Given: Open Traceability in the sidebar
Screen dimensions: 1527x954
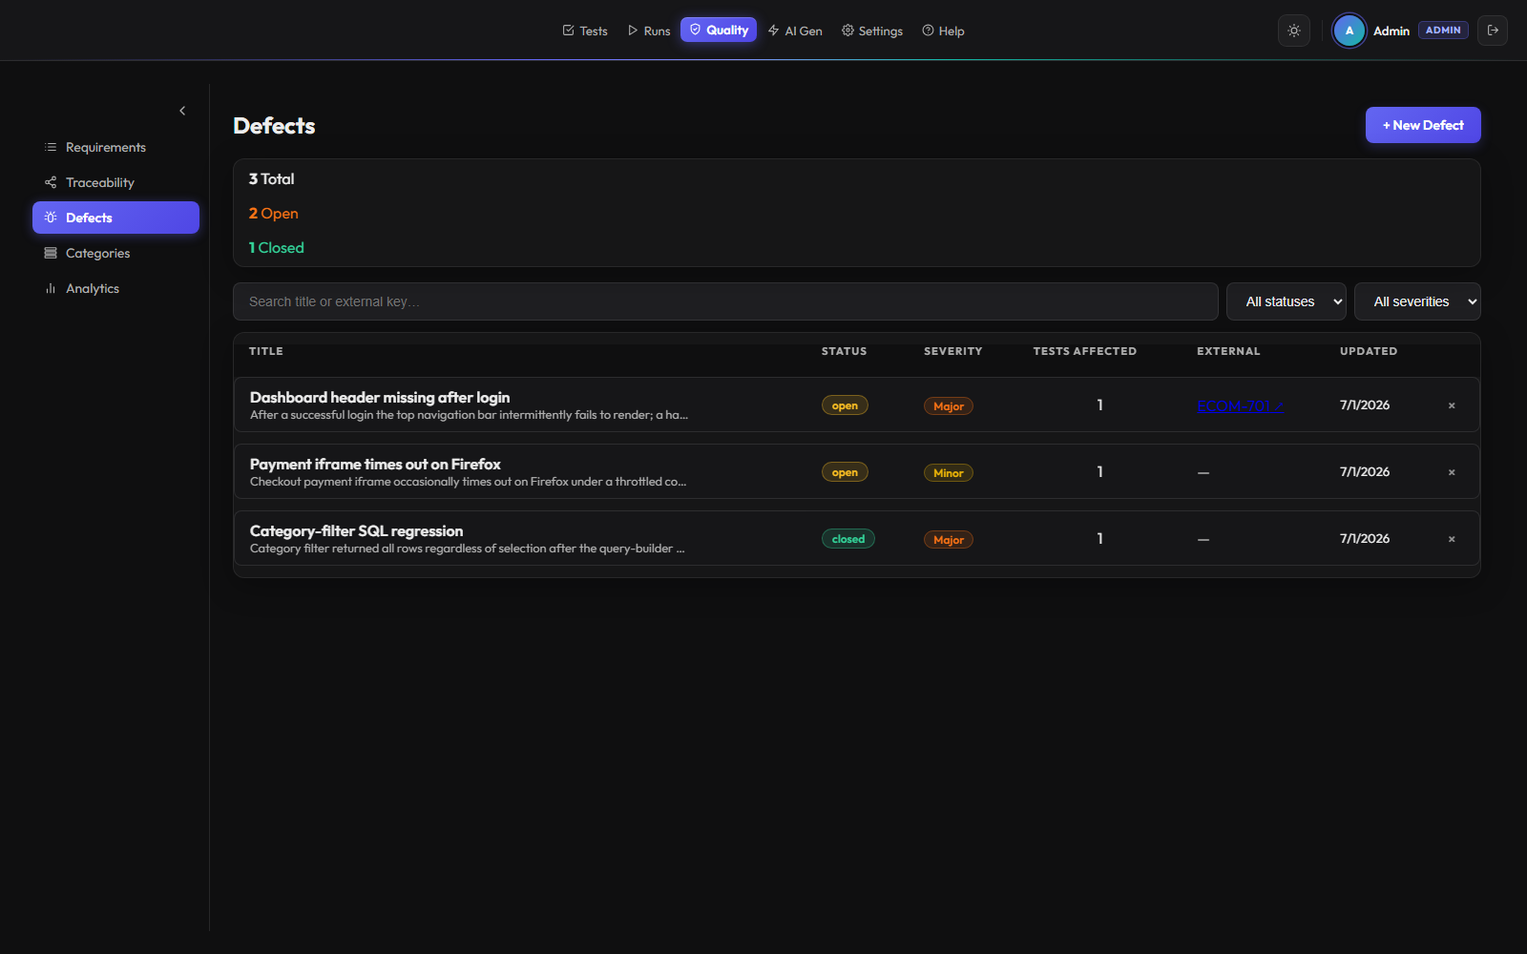Looking at the screenshot, I should pyautogui.click(x=115, y=182).
